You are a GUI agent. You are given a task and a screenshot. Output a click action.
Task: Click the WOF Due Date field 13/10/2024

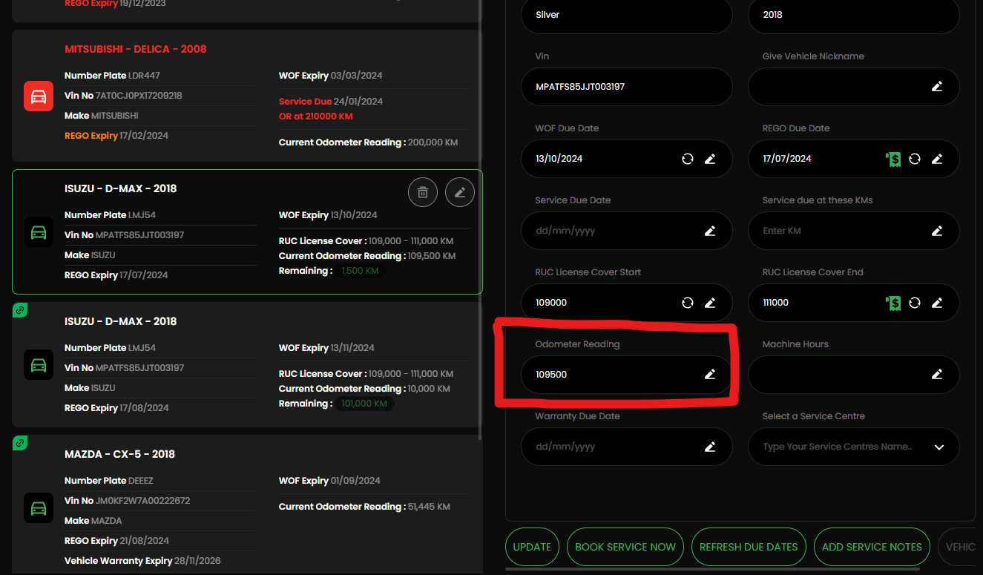[627, 159]
